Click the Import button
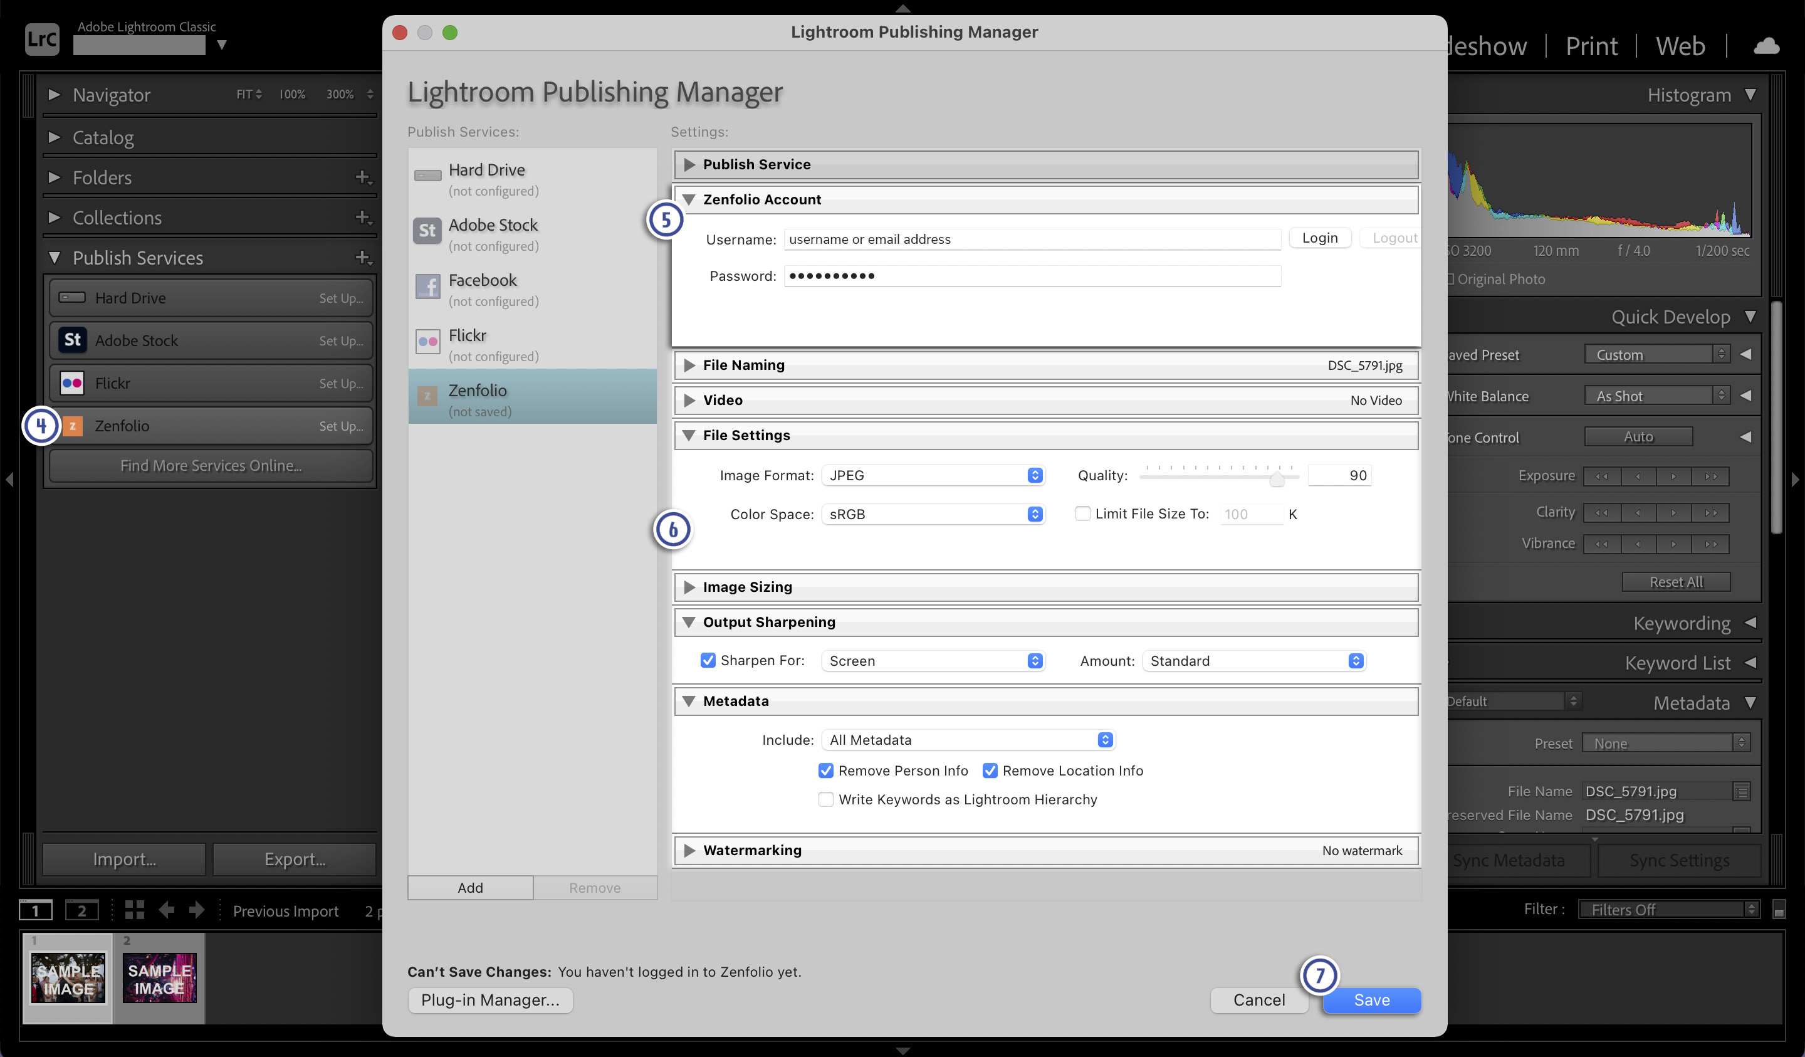The width and height of the screenshot is (1805, 1057). point(124,860)
